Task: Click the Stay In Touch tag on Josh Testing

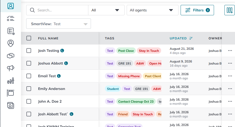Action: click(x=149, y=51)
